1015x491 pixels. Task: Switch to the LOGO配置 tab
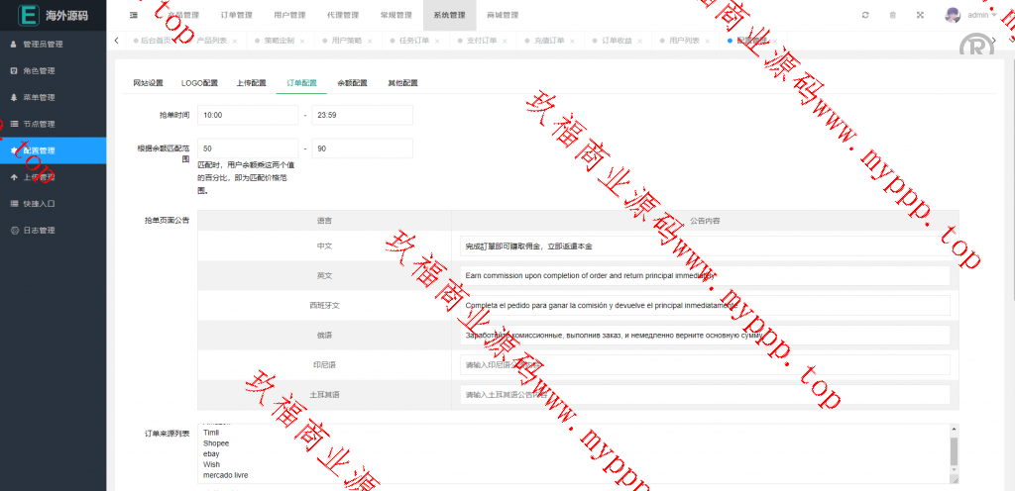[199, 83]
